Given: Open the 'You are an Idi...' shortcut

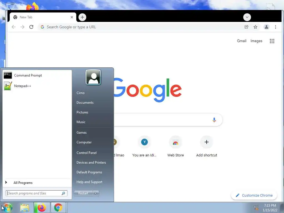Looking at the screenshot, I should pos(144,146).
